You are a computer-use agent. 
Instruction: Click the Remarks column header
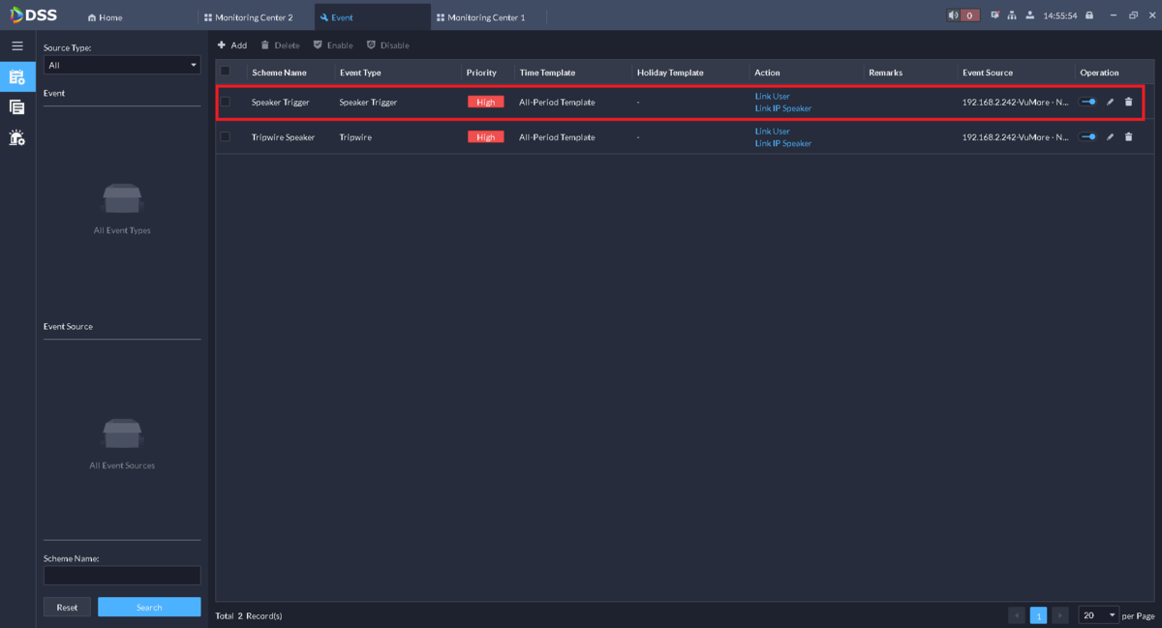pyautogui.click(x=885, y=73)
